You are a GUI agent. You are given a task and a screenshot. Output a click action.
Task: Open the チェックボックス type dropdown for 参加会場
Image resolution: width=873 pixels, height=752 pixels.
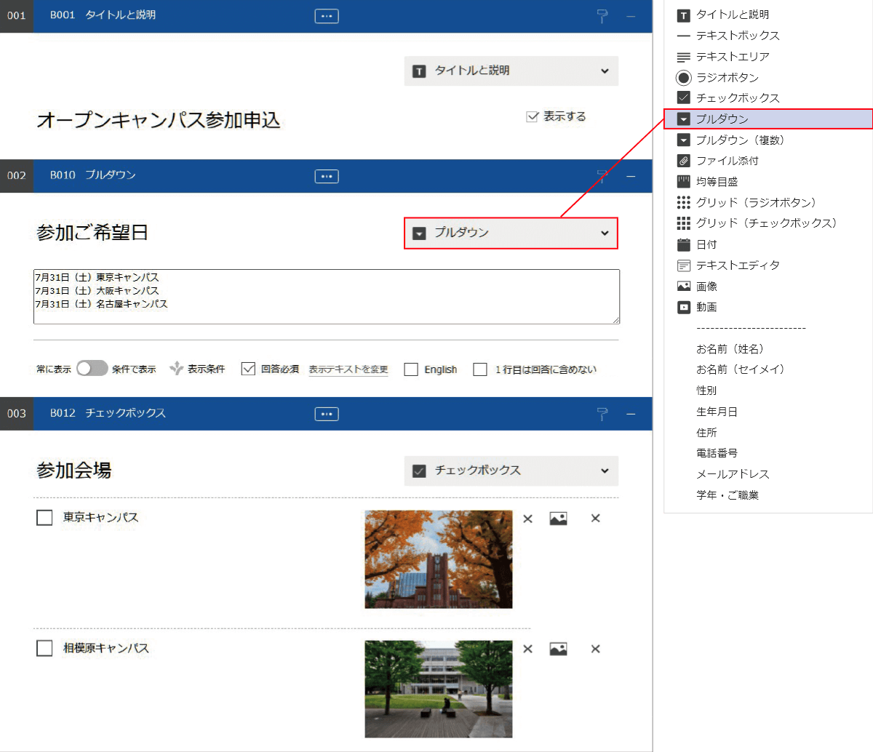click(511, 471)
